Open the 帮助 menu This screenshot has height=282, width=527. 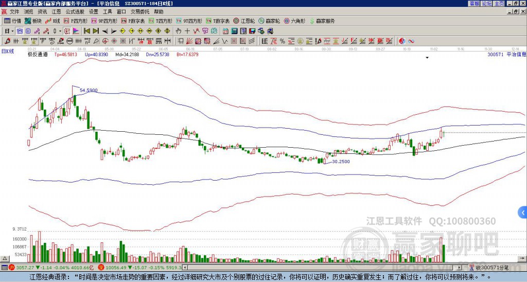(159, 12)
